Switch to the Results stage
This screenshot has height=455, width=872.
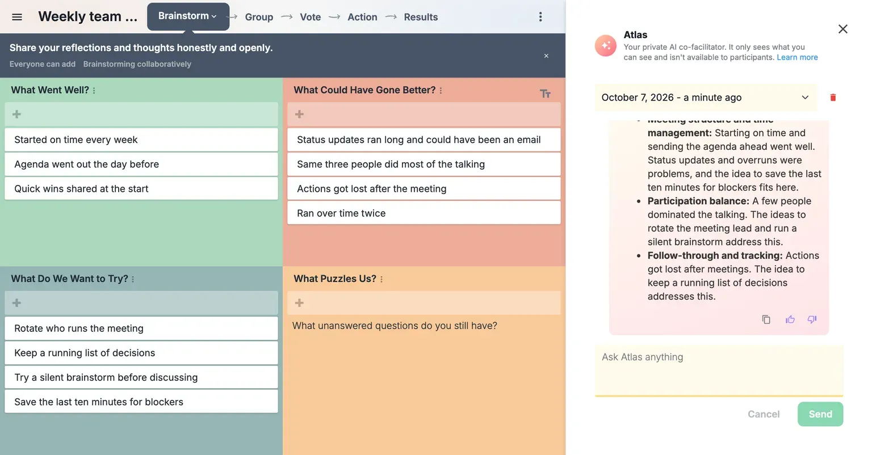tap(421, 17)
